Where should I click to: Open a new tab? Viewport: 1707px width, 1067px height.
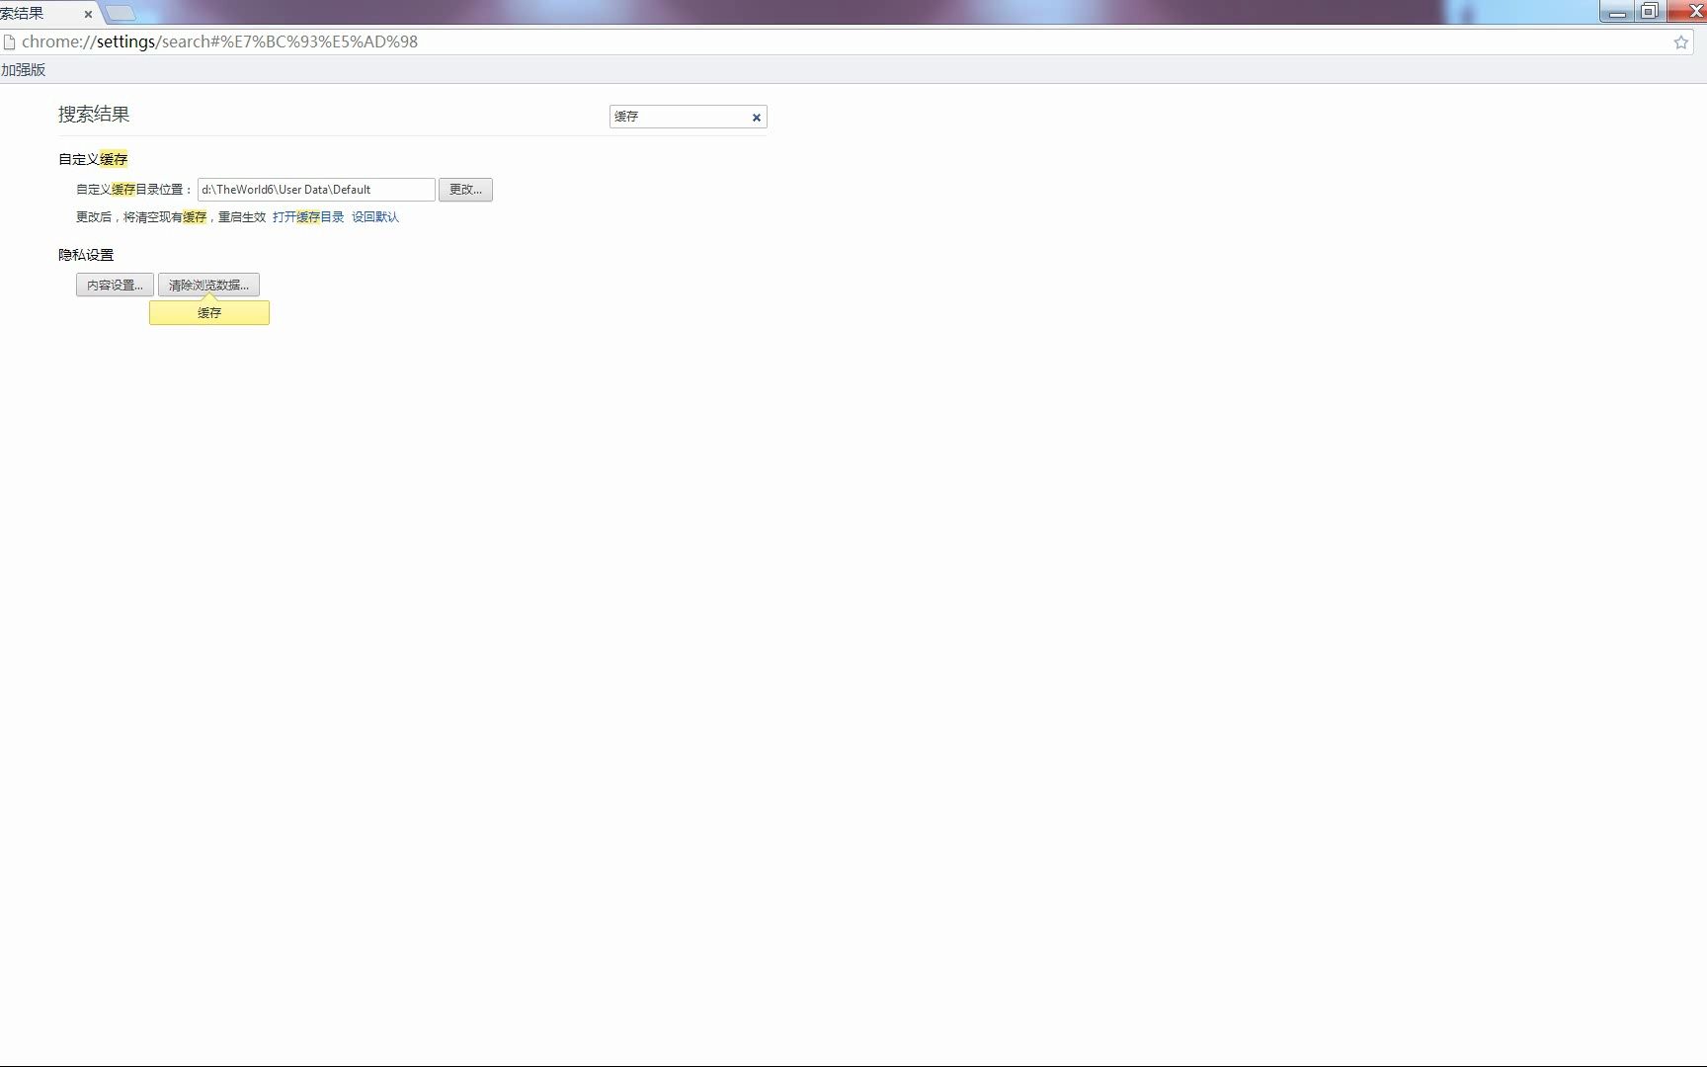121,13
